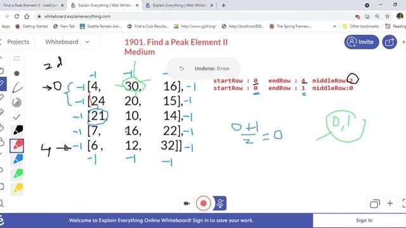Toggle the microphone mute button

pos(220,203)
